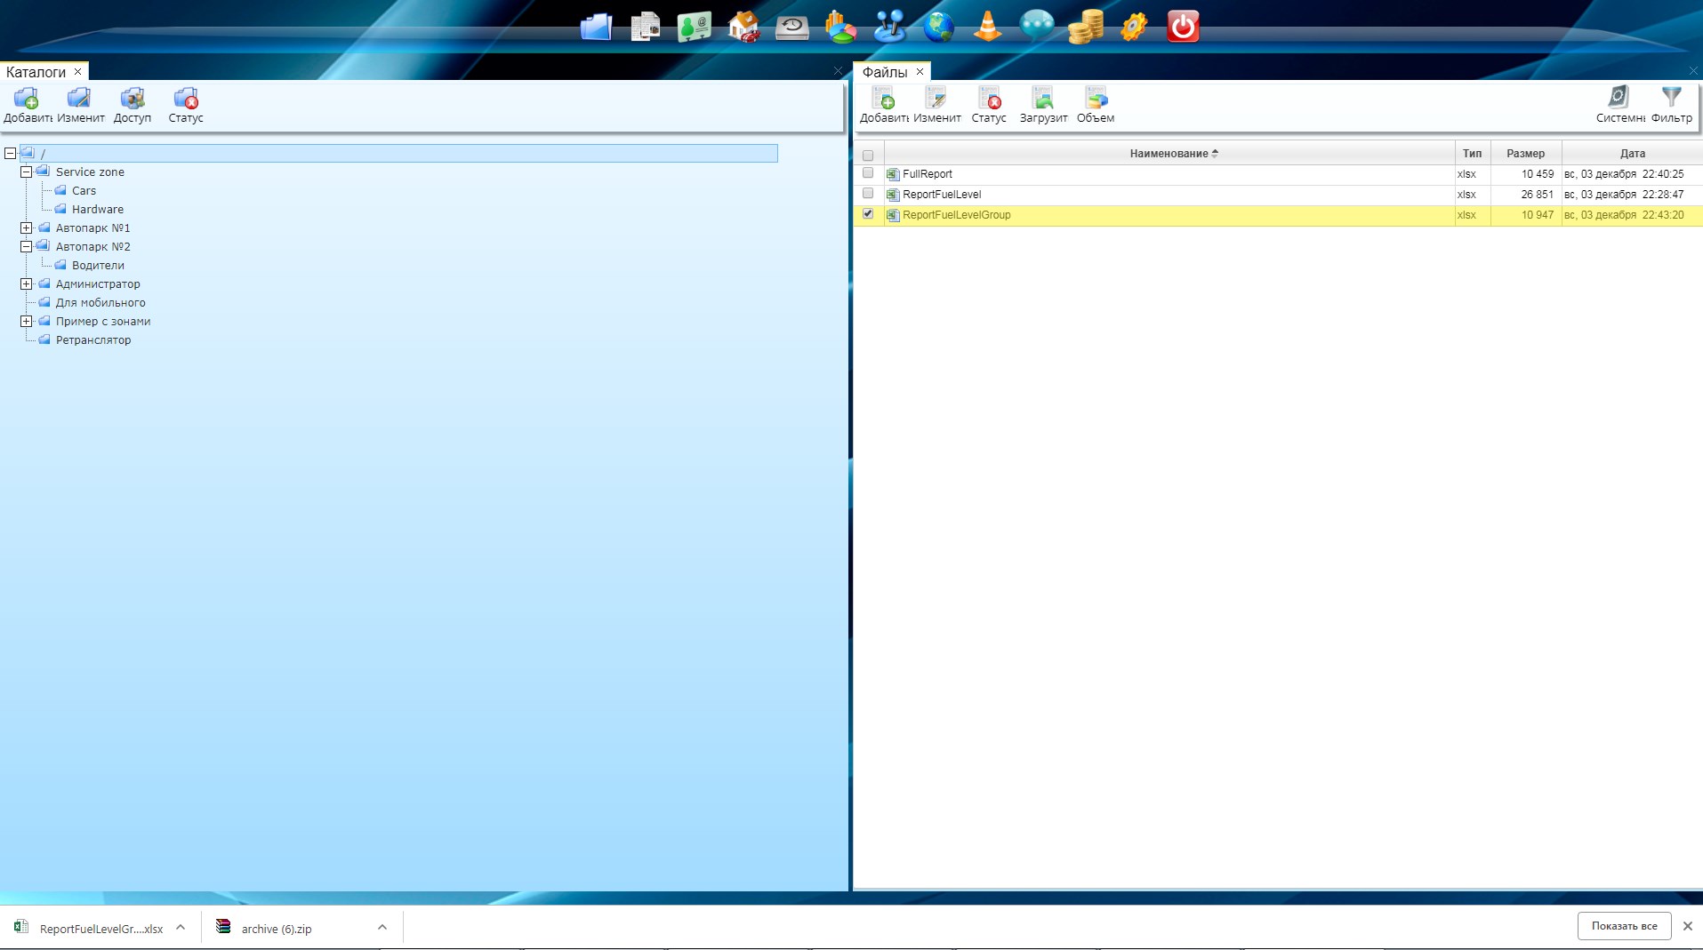Viewport: 1703px width, 950px height.
Task: Expand the Пример с зонами node
Action: click(x=27, y=322)
